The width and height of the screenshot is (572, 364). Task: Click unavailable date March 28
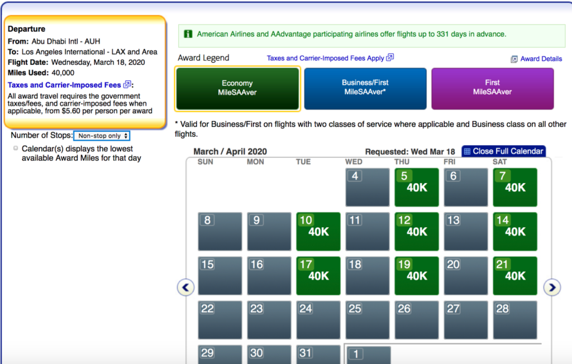514,320
